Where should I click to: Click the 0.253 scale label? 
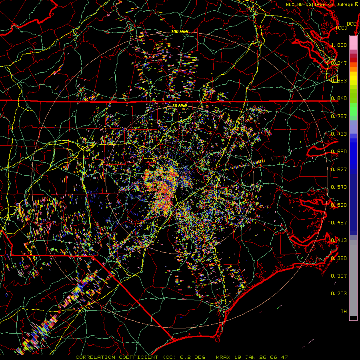(339, 294)
